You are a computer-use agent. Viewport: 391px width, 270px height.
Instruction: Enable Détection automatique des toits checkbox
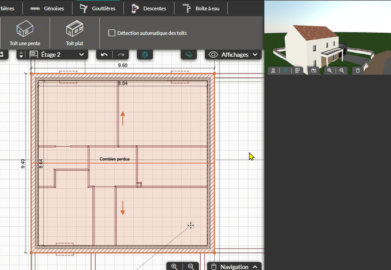tap(112, 33)
